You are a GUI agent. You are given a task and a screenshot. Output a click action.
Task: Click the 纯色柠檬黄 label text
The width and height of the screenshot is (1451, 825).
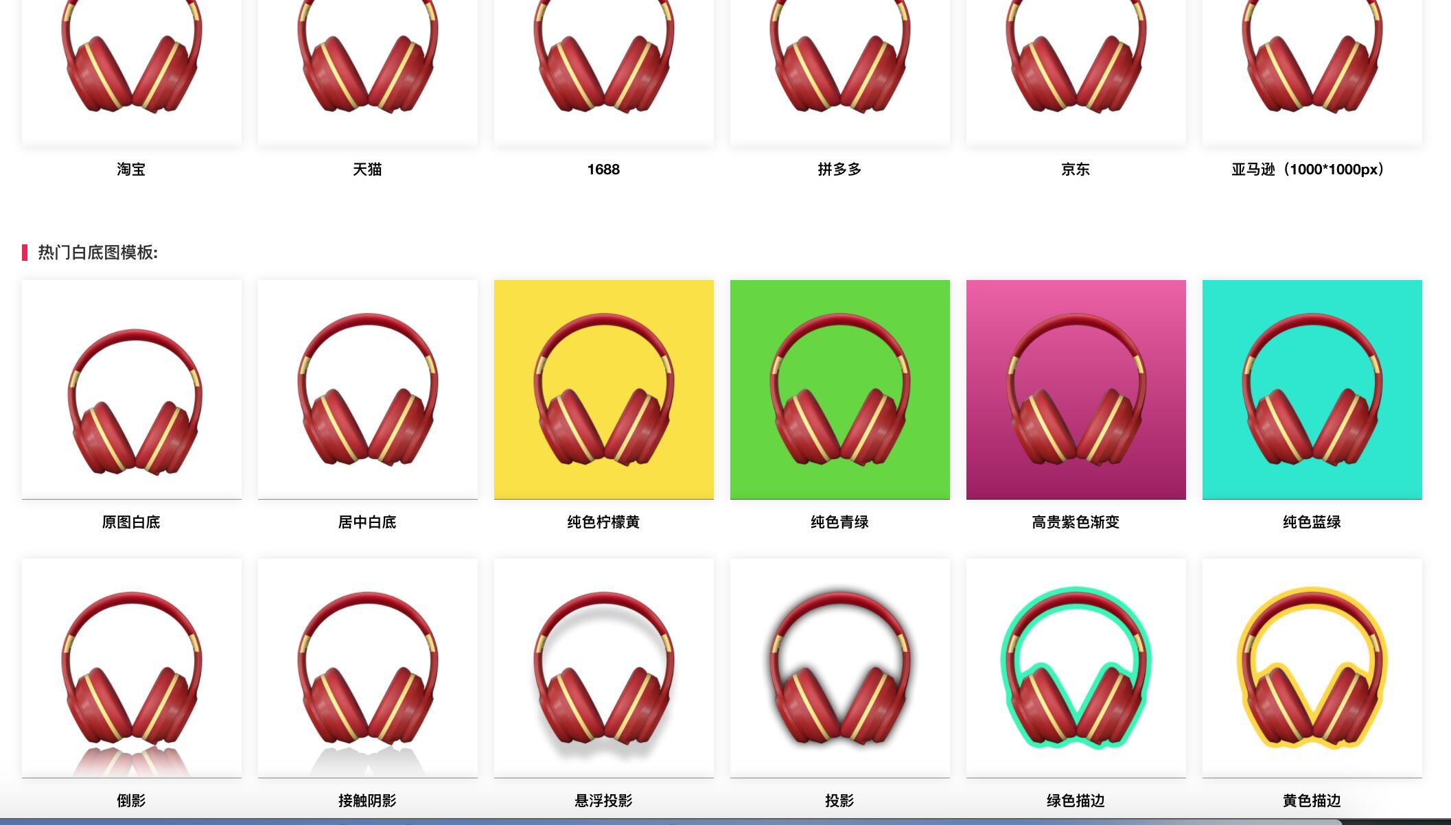tap(603, 522)
